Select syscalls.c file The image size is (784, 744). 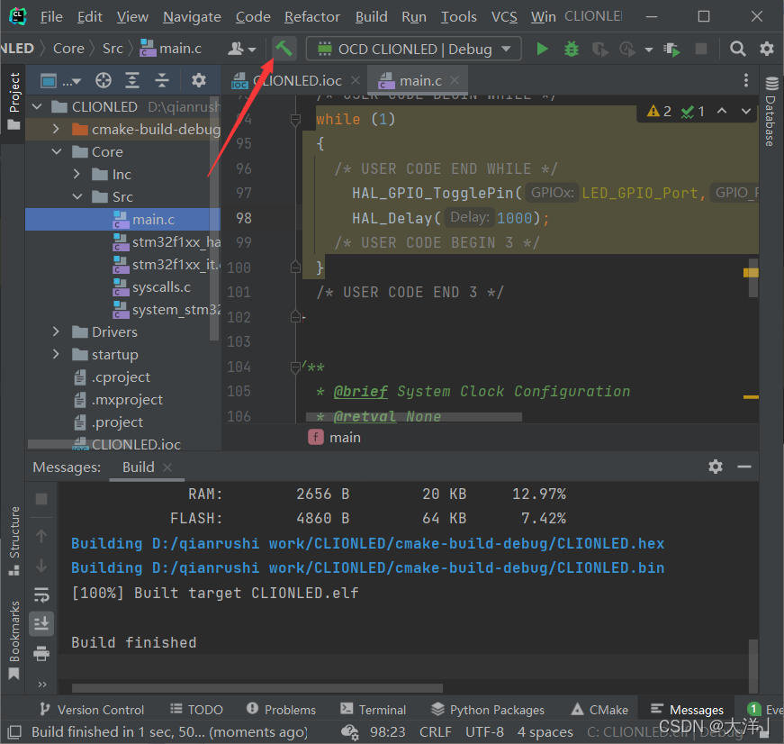(151, 287)
